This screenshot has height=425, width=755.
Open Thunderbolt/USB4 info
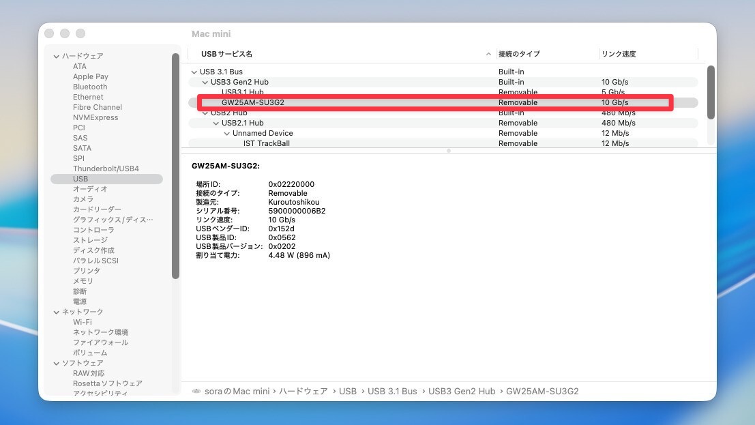(106, 168)
